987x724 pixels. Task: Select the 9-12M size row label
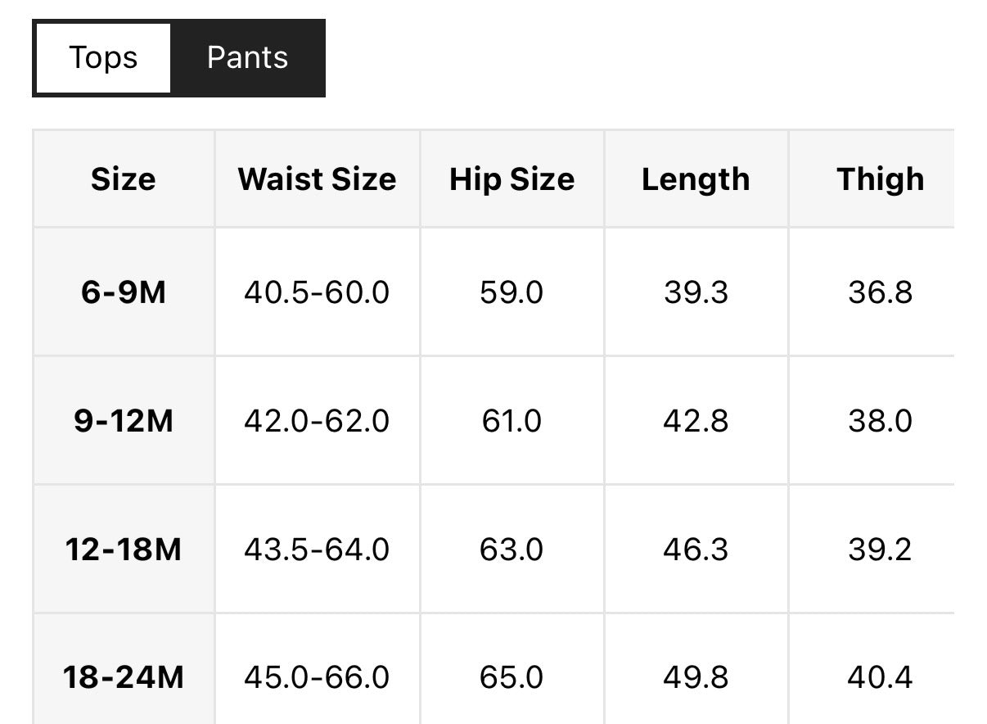point(124,421)
